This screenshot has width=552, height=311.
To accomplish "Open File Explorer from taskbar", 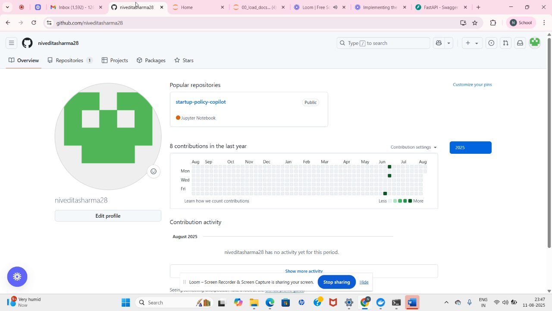I will click(254, 303).
